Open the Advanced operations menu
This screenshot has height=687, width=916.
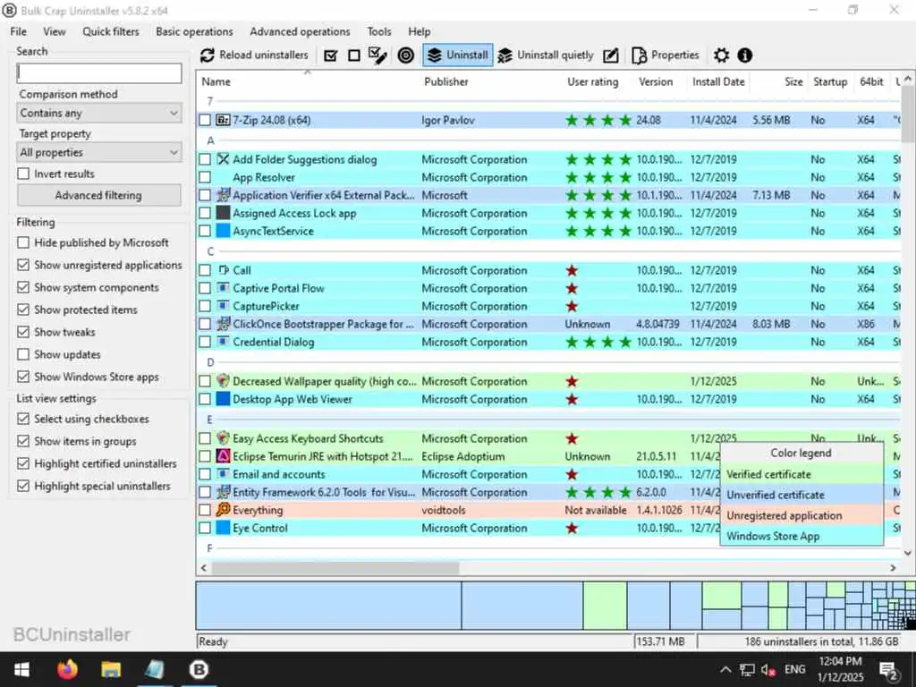[x=300, y=31]
